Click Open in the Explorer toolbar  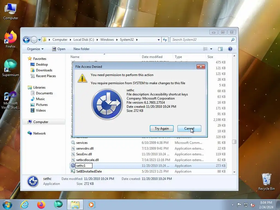coord(59,49)
